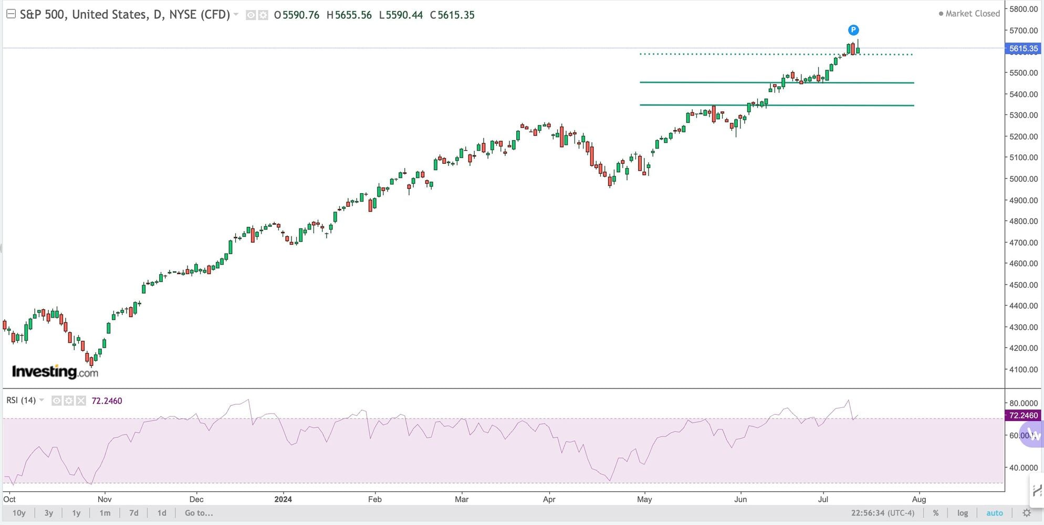Click the 72.2460 RSI axis label
The image size is (1044, 525).
coord(1023,415)
